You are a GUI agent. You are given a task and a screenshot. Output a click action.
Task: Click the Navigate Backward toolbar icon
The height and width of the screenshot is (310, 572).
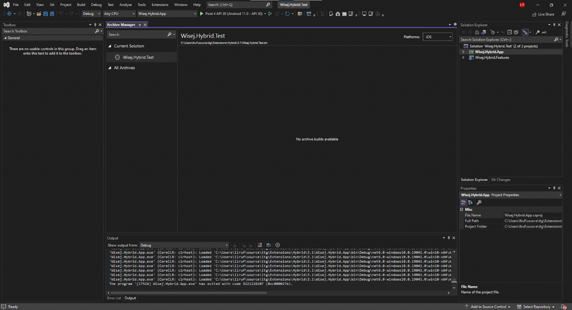click(x=9, y=14)
